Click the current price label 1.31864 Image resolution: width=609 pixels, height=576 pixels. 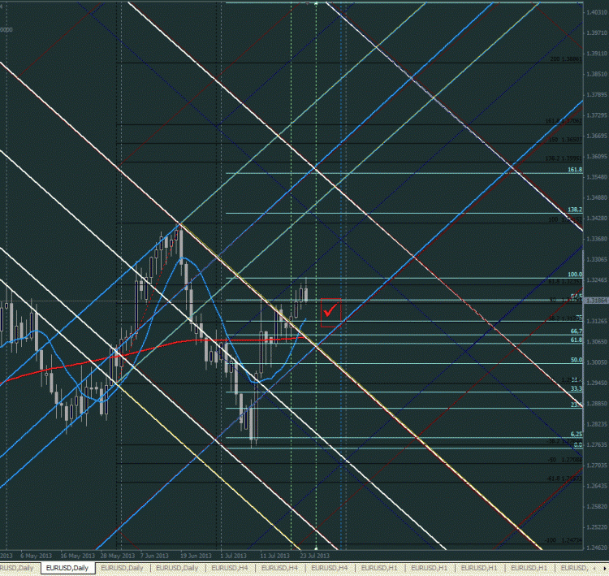596,301
